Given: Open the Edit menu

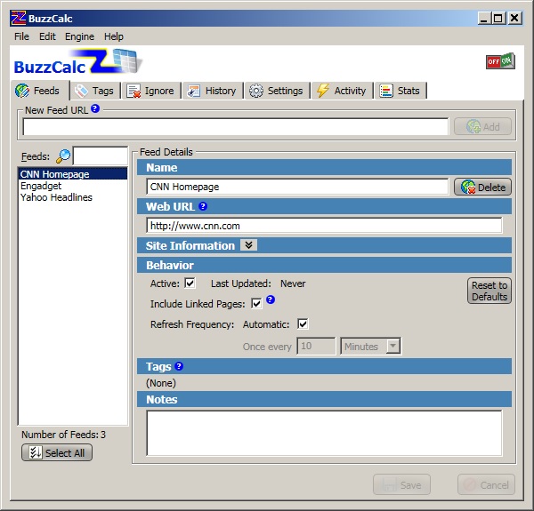Looking at the screenshot, I should (x=47, y=36).
